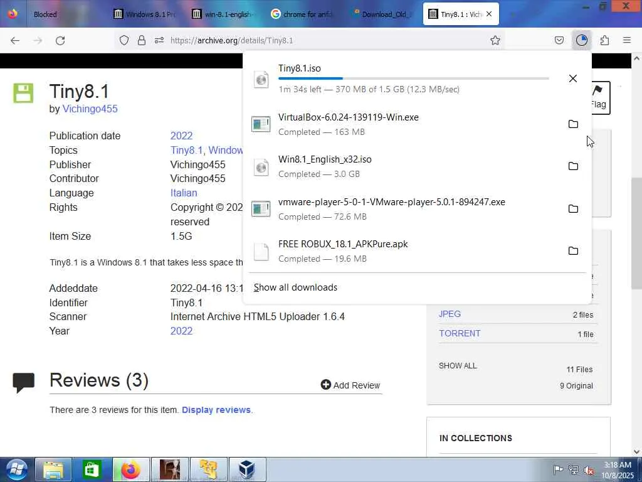Image resolution: width=642 pixels, height=482 pixels.
Task: Switch to the chrome for android Google tab
Action: coord(302,14)
